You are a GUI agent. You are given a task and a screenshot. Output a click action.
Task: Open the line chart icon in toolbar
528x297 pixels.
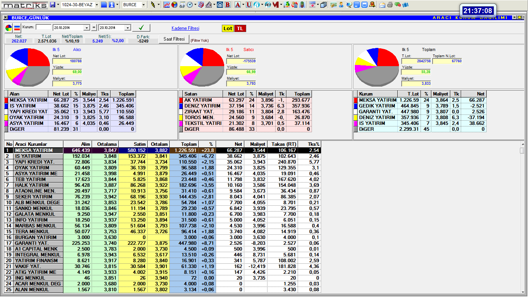tap(167, 5)
